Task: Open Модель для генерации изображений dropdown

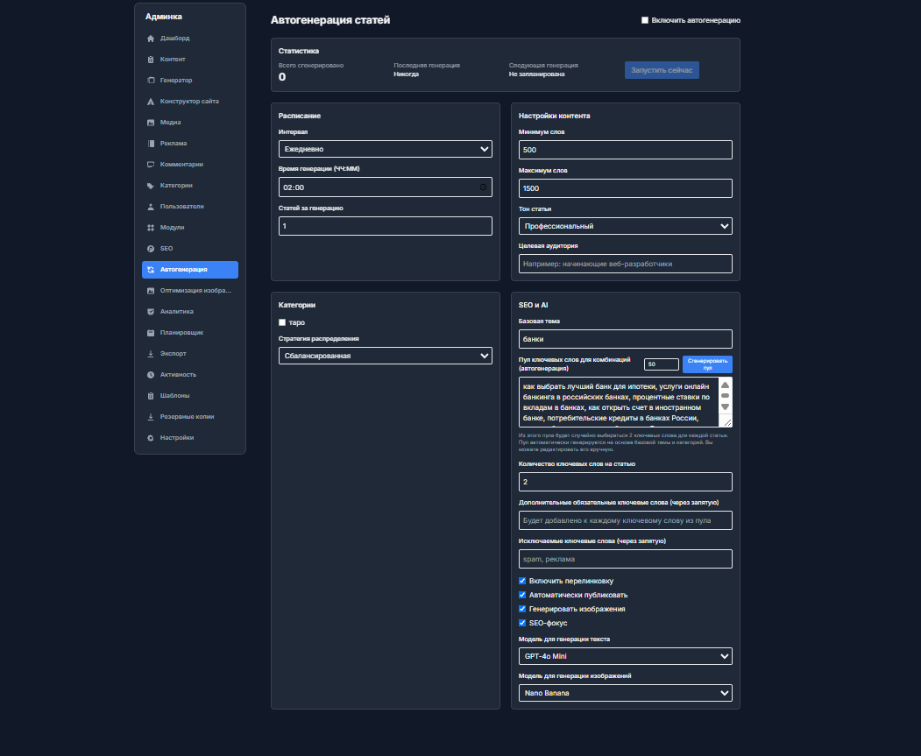Action: (x=626, y=693)
